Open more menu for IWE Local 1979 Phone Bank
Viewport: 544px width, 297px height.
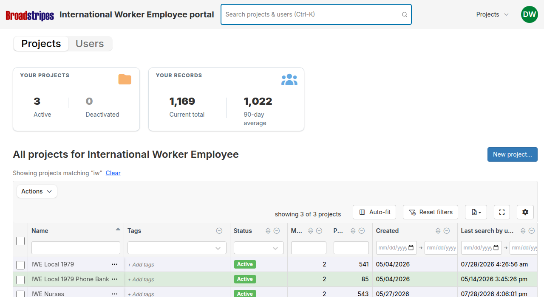pos(115,279)
